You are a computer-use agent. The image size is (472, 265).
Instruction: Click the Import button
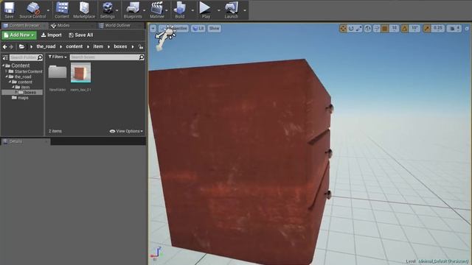pyautogui.click(x=51, y=35)
